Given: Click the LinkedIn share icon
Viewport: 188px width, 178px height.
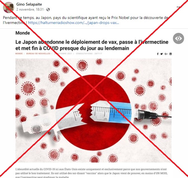Looking at the screenshot, I should click(x=170, y=54).
